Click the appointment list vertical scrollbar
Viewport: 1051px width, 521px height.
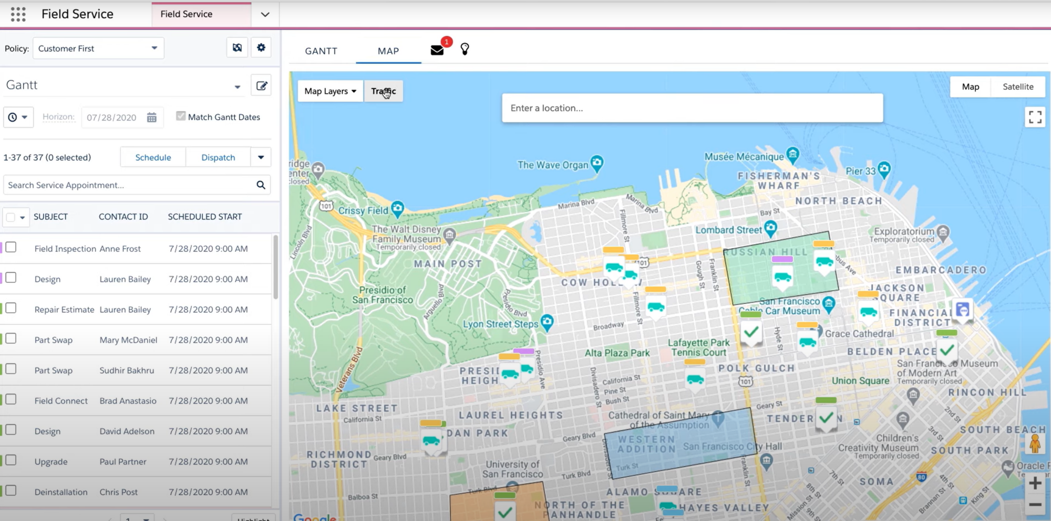tap(275, 267)
